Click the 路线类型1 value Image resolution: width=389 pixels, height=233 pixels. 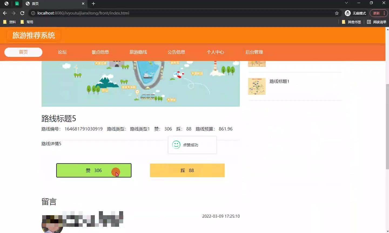[140, 129]
